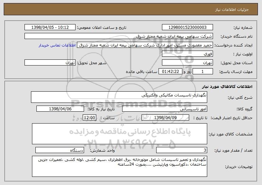This screenshot has width=262, height=185.
Task: Click the need number field 1298001523000003
Action: tap(187, 27)
